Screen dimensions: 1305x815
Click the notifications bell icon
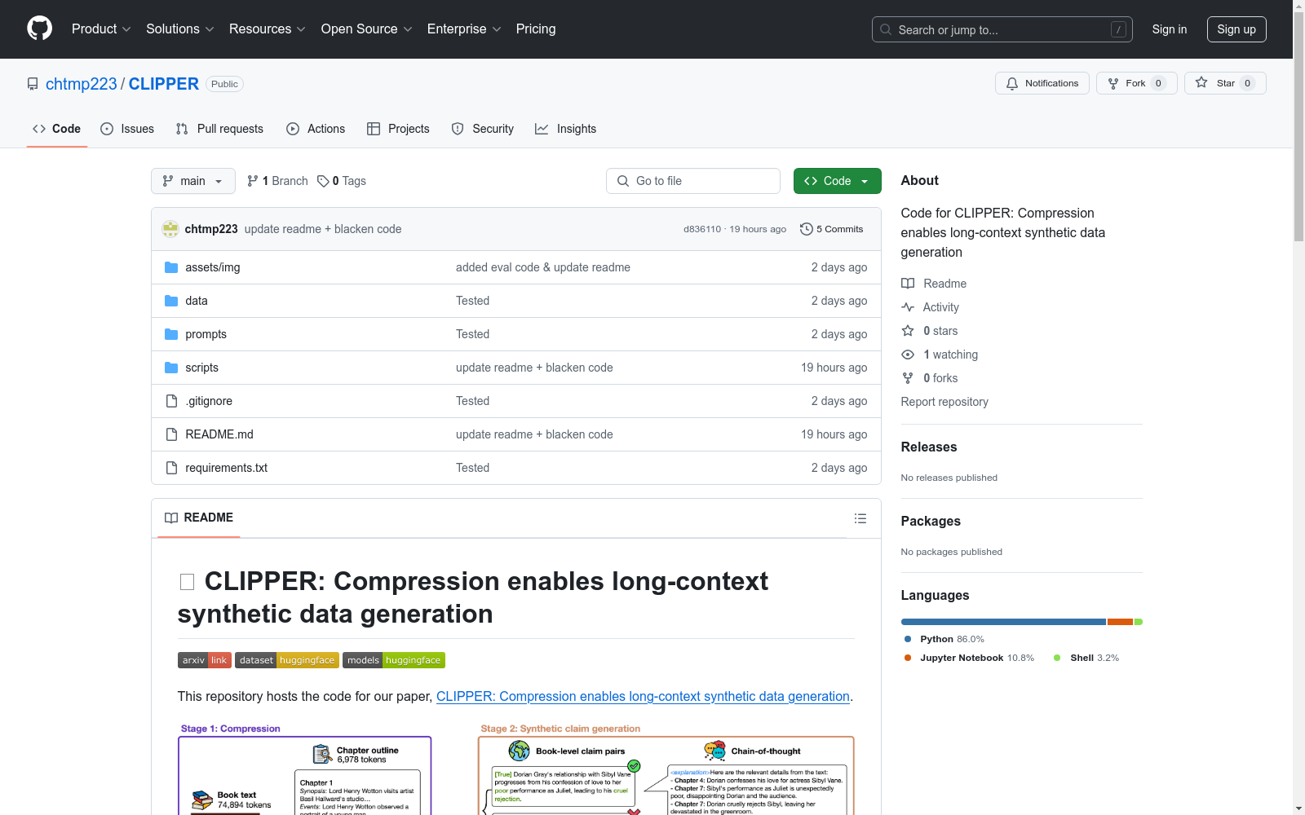(1012, 83)
